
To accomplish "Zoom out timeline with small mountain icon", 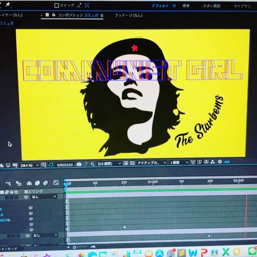I will click(68, 247).
